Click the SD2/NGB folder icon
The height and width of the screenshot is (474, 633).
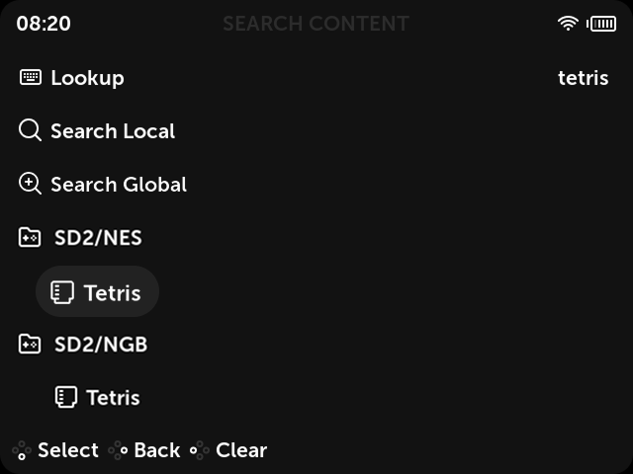30,344
